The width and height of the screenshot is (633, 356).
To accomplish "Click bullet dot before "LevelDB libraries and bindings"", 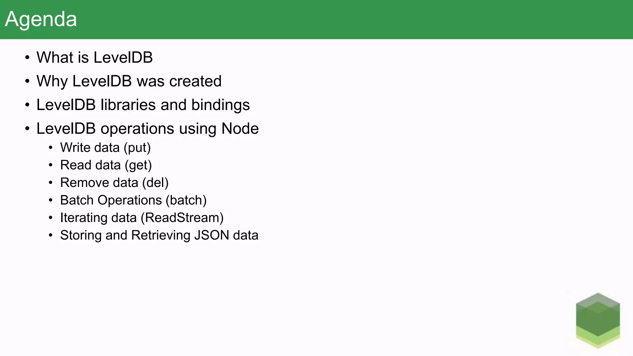I will (28, 105).
